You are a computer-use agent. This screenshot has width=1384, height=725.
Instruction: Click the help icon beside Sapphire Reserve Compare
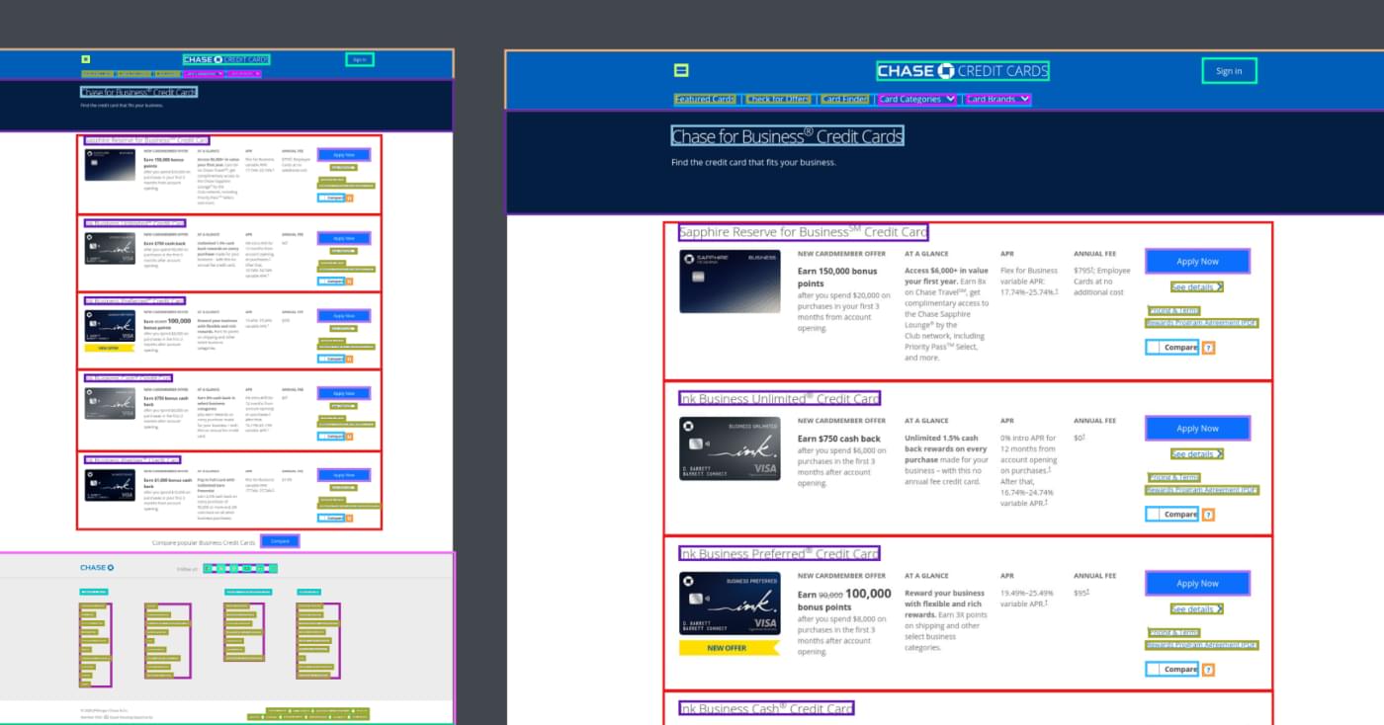(1208, 348)
